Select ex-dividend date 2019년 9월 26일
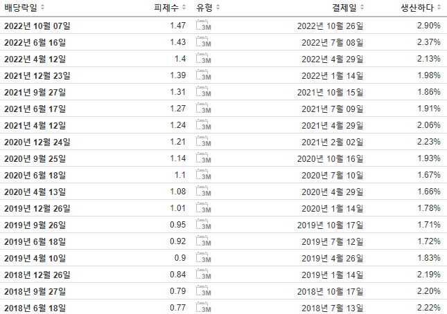Viewport: 447px width, 314px height. click(35, 225)
